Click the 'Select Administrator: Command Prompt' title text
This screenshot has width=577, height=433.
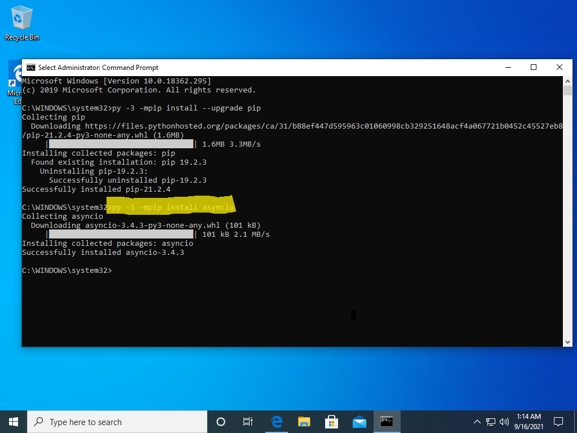click(x=98, y=68)
